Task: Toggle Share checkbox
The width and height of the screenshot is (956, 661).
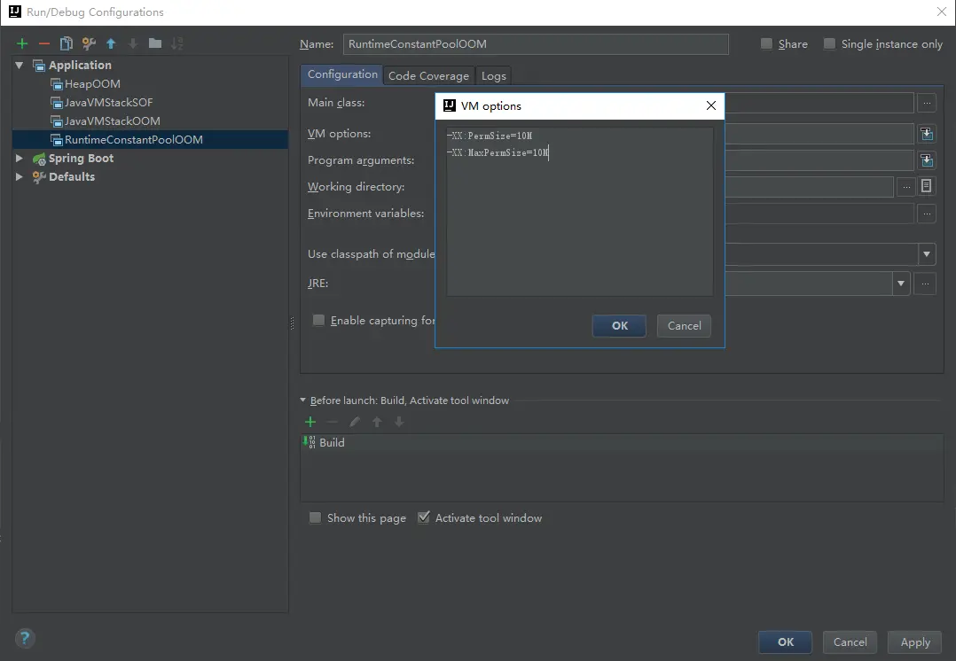Action: [766, 44]
